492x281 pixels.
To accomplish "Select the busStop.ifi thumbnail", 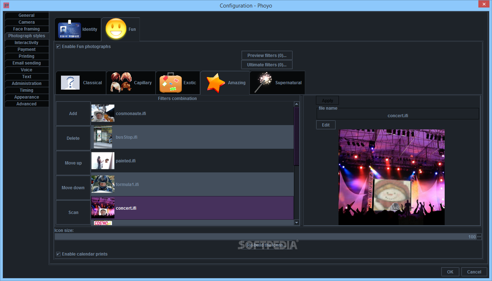I will (x=103, y=137).
